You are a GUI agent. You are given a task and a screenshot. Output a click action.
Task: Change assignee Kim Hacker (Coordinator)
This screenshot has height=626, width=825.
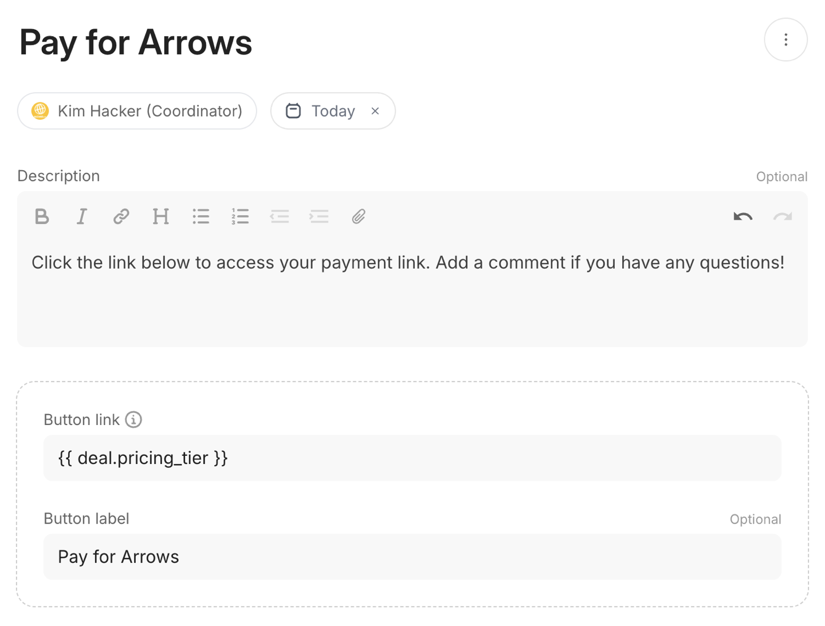pos(137,111)
